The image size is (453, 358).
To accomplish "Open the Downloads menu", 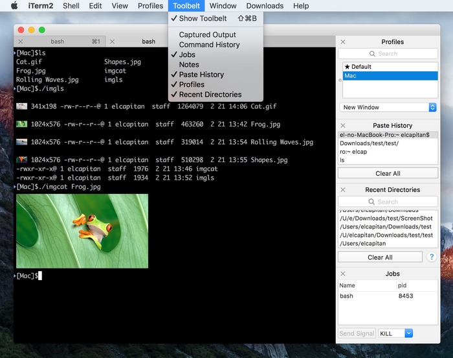I will coord(265,6).
